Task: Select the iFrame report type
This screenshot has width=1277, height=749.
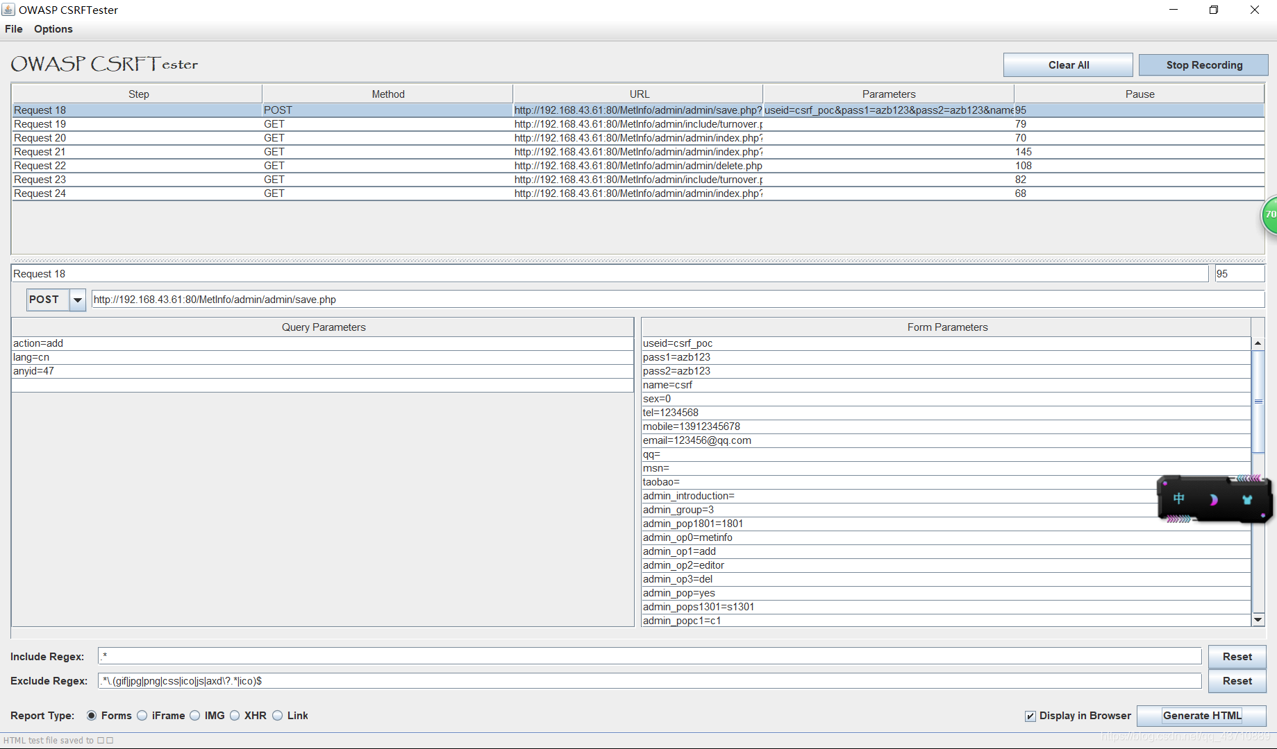Action: (x=161, y=716)
